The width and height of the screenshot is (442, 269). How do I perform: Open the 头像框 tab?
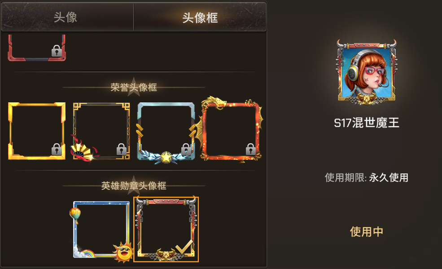pyautogui.click(x=200, y=18)
